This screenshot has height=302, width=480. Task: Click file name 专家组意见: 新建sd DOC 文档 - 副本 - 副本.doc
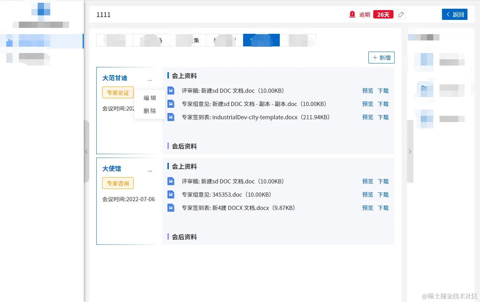pyautogui.click(x=254, y=104)
